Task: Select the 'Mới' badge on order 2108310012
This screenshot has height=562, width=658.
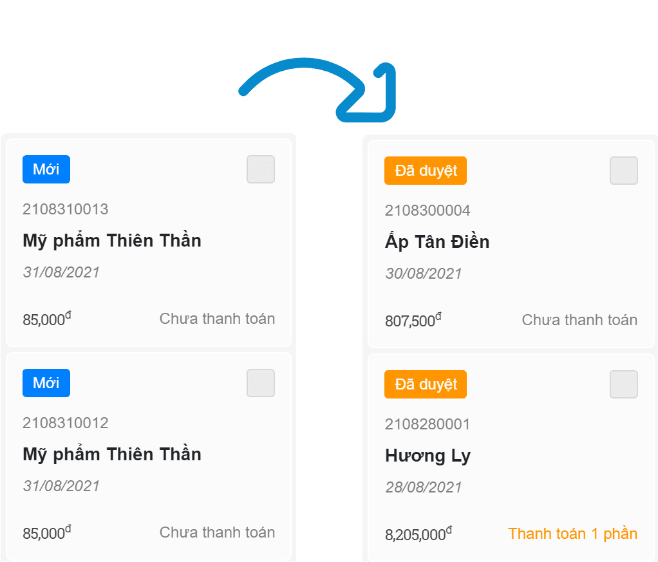Action: [46, 383]
